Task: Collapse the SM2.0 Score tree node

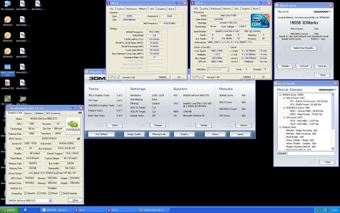Action: click(284, 98)
